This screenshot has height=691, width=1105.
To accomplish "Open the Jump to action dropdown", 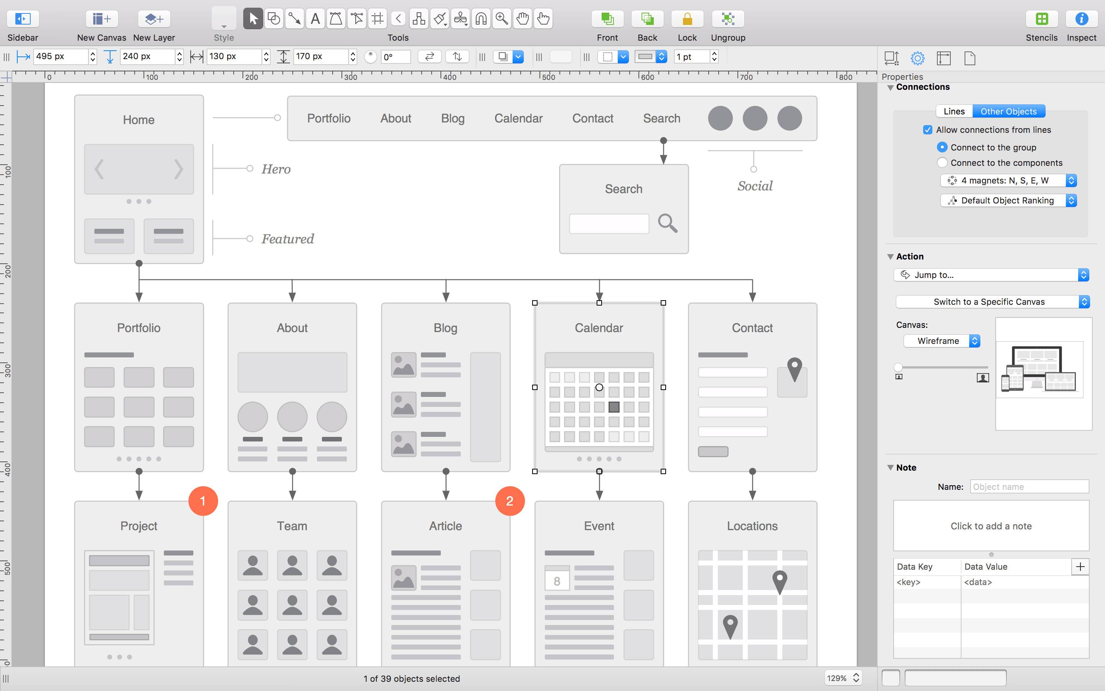I will pos(991,274).
